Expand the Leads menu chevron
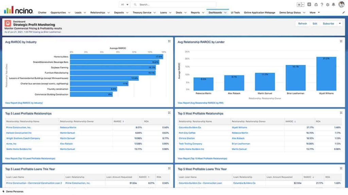The width and height of the screenshot is (348, 195). point(85,13)
